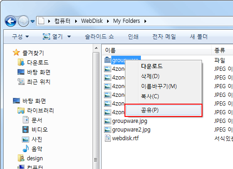This screenshot has height=169, width=233.
Task: Click the 최근 위치 icon in favorites
Action: 21,82
